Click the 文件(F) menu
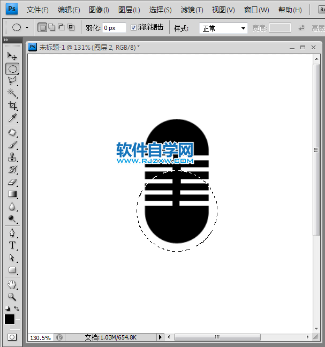The height and width of the screenshot is (347, 325). (37, 10)
